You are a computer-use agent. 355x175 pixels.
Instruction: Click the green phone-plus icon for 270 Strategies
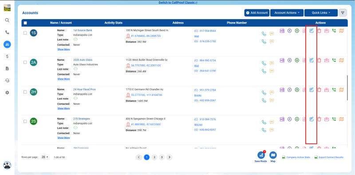pos(334,119)
